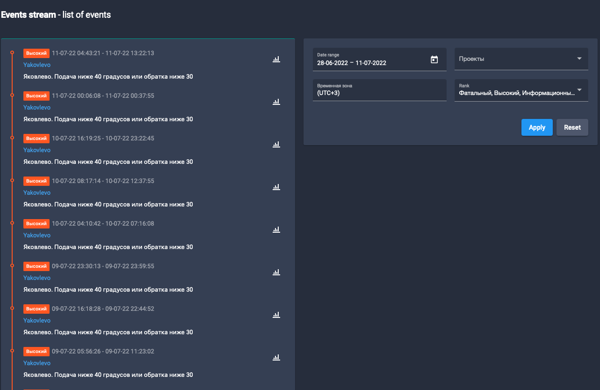Open the date range calendar picker
This screenshot has width=600, height=390.
point(434,59)
